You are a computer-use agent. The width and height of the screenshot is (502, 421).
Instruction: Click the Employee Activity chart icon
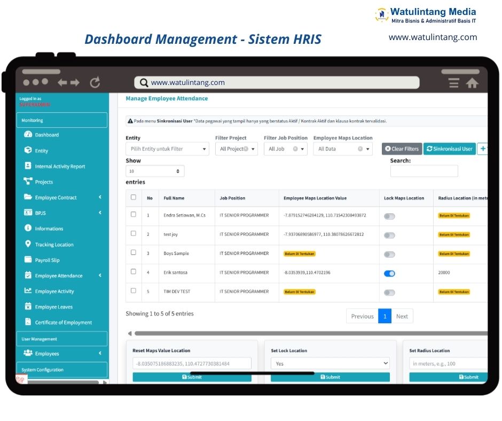28,291
